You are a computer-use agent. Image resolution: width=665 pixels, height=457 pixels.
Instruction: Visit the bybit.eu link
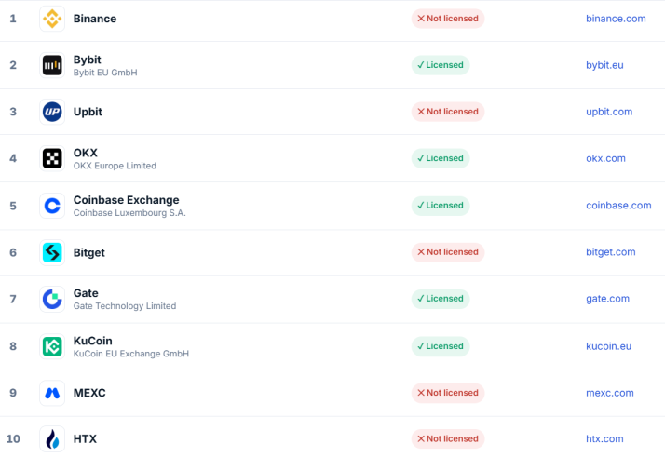(604, 65)
